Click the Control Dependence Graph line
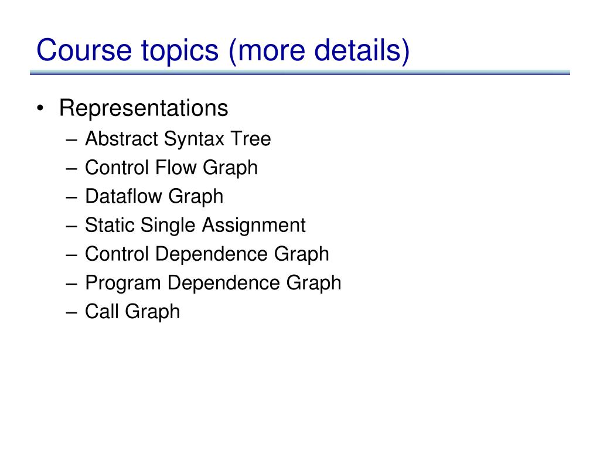Image resolution: width=600 pixels, height=450 pixels. (x=207, y=254)
